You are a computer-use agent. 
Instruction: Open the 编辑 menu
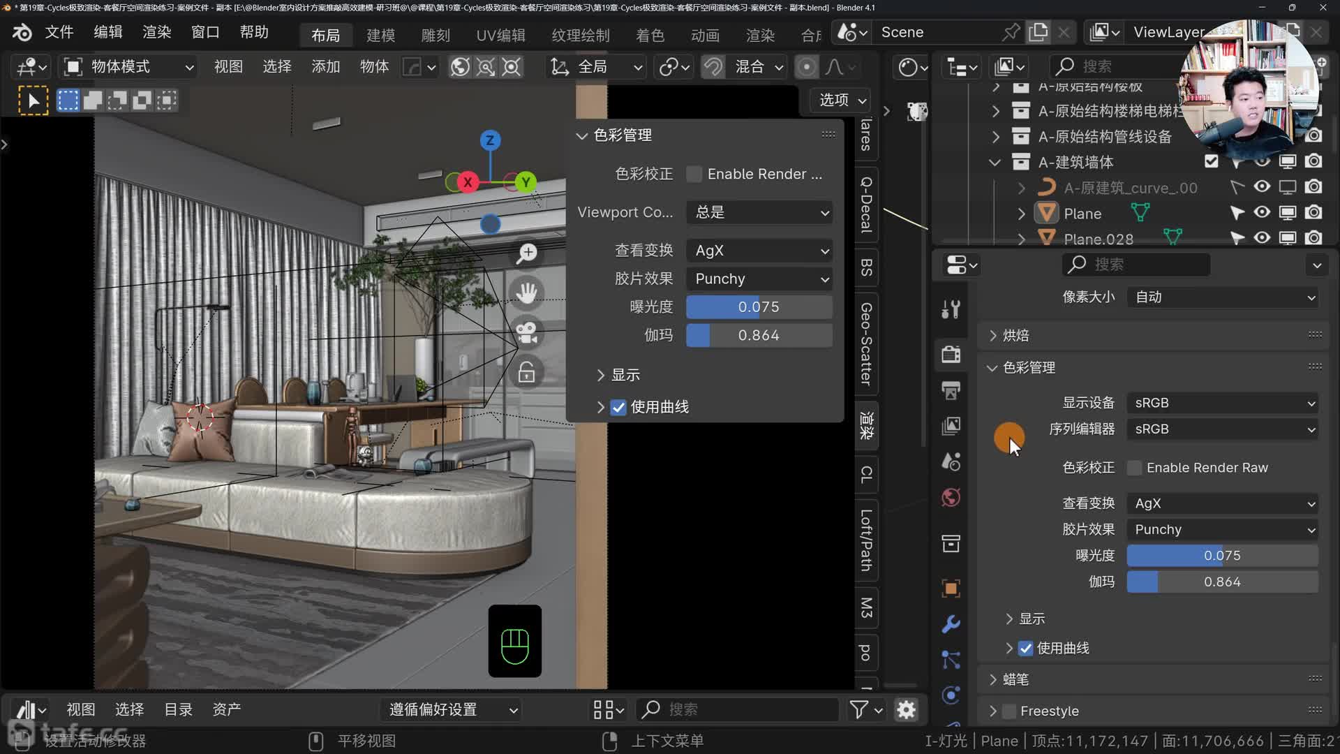coord(107,32)
